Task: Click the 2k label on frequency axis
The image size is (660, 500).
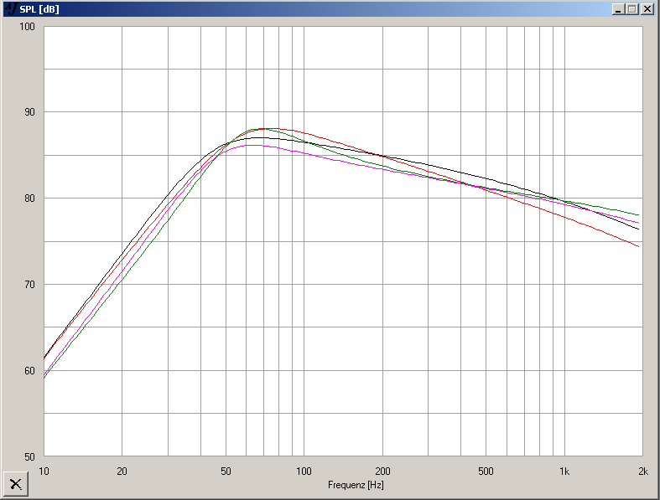Action: click(x=642, y=471)
